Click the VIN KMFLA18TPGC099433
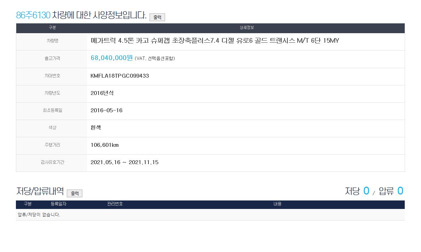The image size is (421, 252). [119, 76]
